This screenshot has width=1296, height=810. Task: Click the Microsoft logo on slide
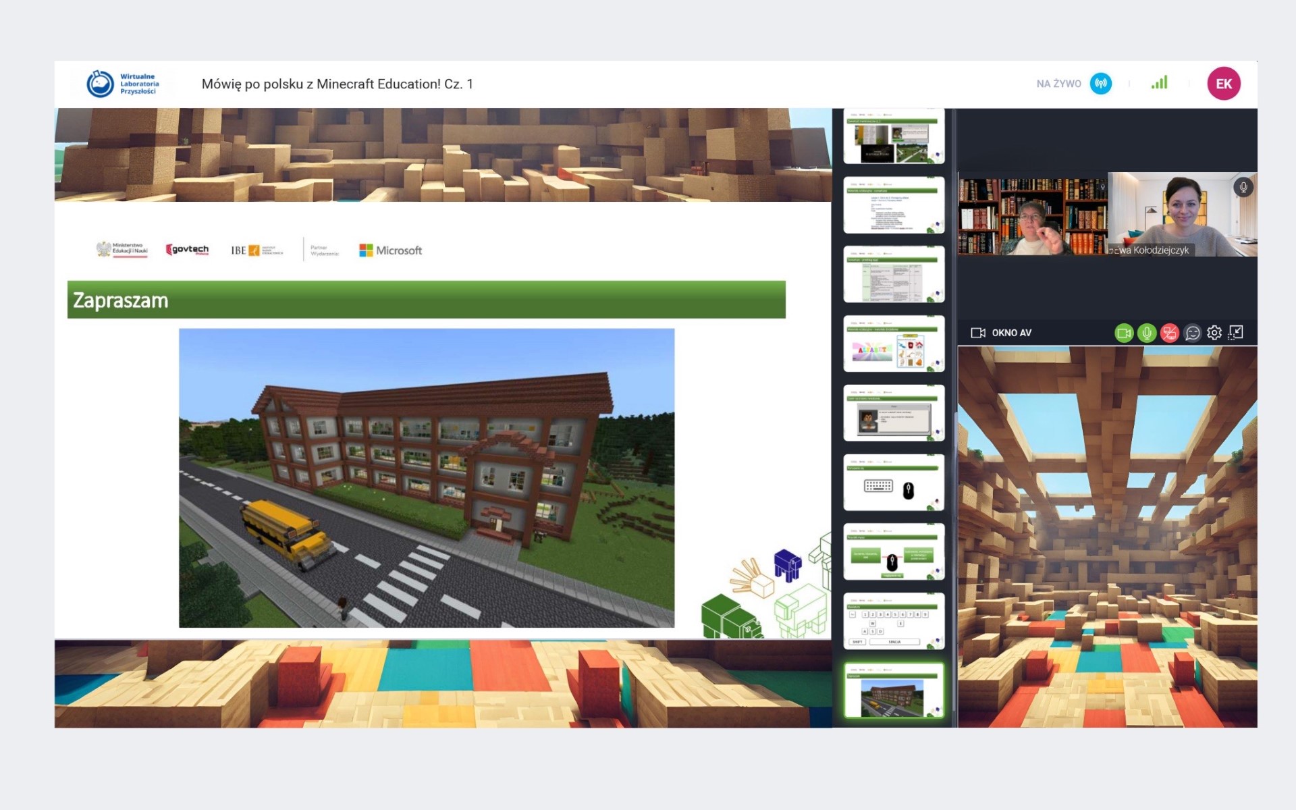tap(390, 250)
